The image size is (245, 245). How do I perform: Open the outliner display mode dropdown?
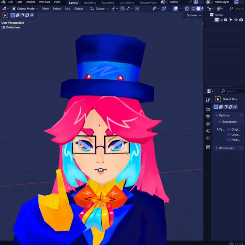[x=210, y=9]
